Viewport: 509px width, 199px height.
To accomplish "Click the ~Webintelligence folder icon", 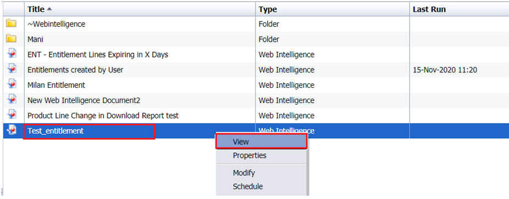I will tap(12, 23).
